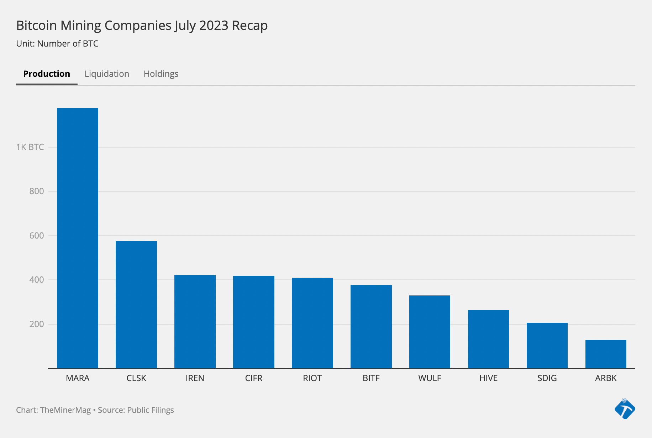Select the HIVE bar in chart
The image size is (652, 438).
[x=488, y=339]
